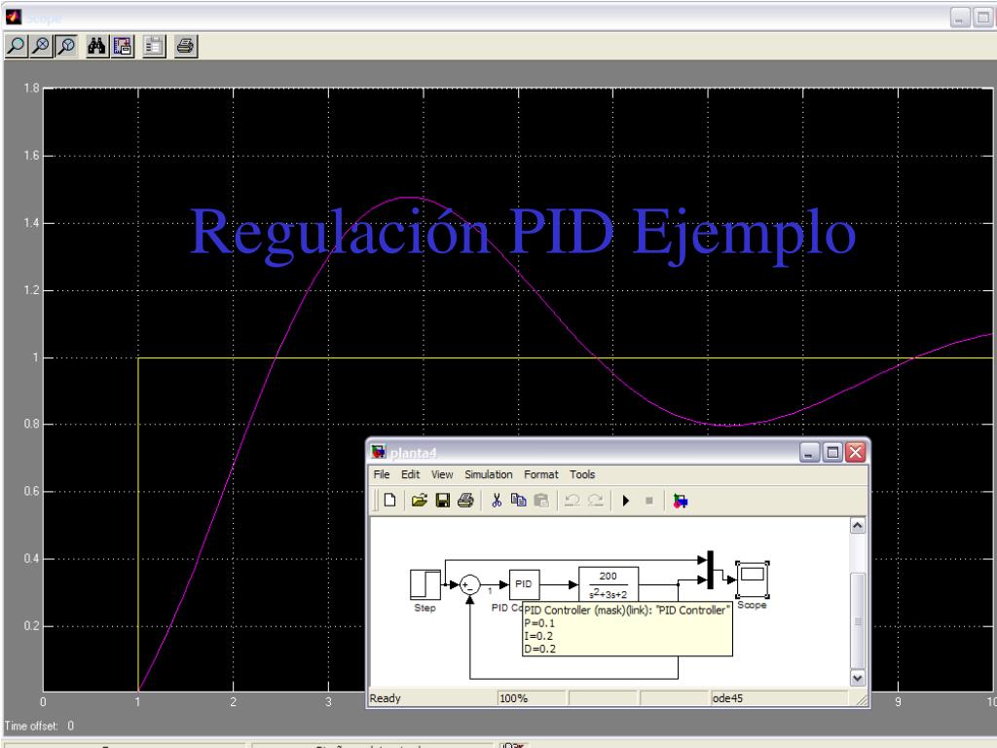Start the simulation with play button
997x748 pixels.
(626, 501)
